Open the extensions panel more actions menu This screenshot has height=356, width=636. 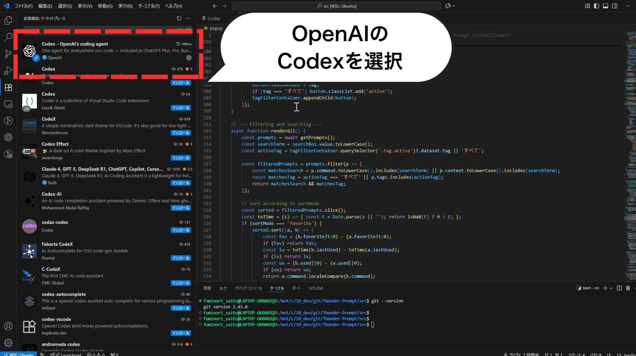[x=189, y=17]
